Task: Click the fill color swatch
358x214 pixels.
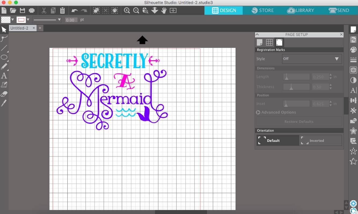Action: (x=6, y=20)
